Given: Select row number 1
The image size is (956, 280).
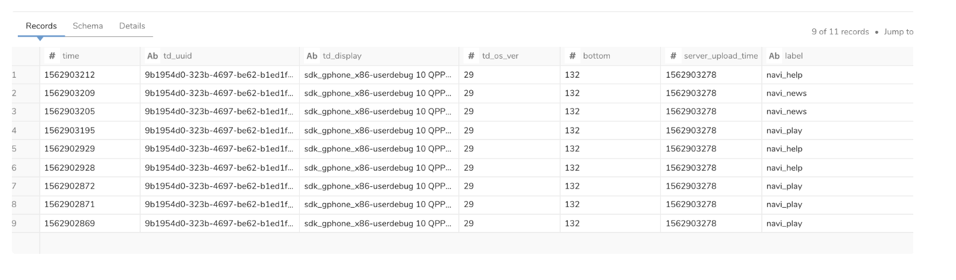Looking at the screenshot, I should [14, 75].
